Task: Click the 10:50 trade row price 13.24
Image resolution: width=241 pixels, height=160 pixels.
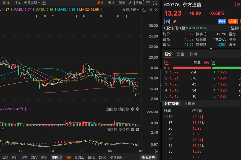Action: tap(197, 117)
